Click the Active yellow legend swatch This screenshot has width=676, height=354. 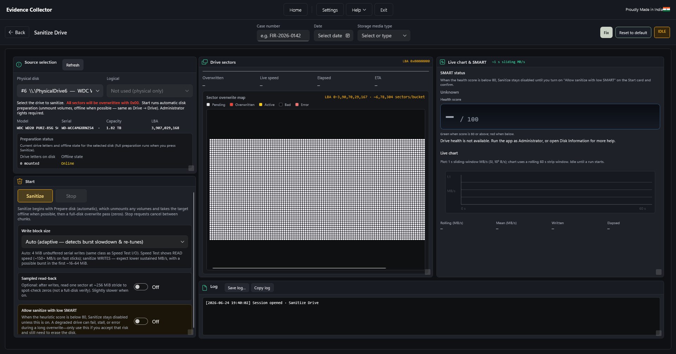tap(261, 105)
